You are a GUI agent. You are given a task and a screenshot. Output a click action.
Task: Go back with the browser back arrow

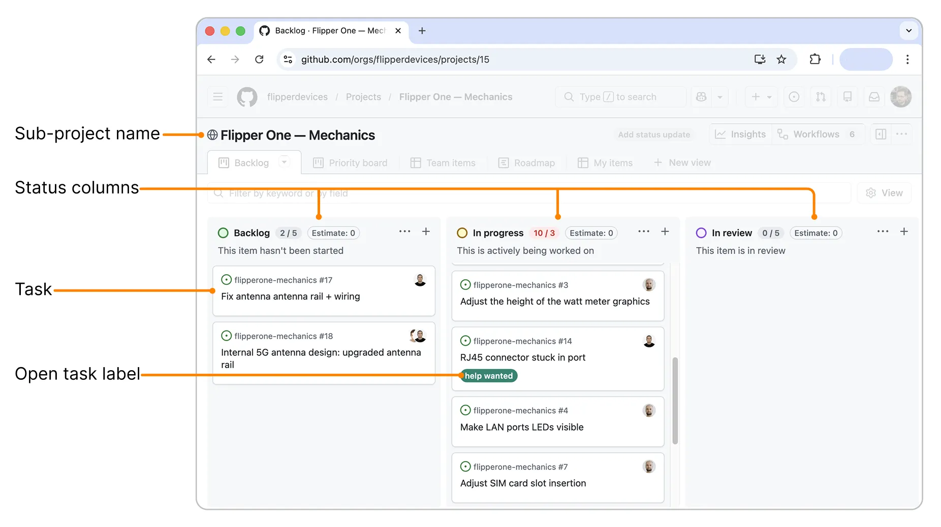[211, 59]
